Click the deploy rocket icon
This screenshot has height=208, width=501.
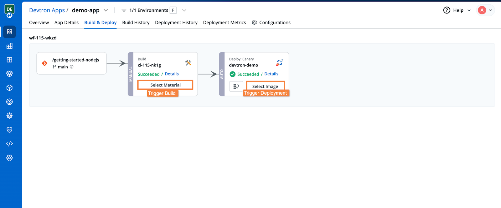click(x=279, y=62)
